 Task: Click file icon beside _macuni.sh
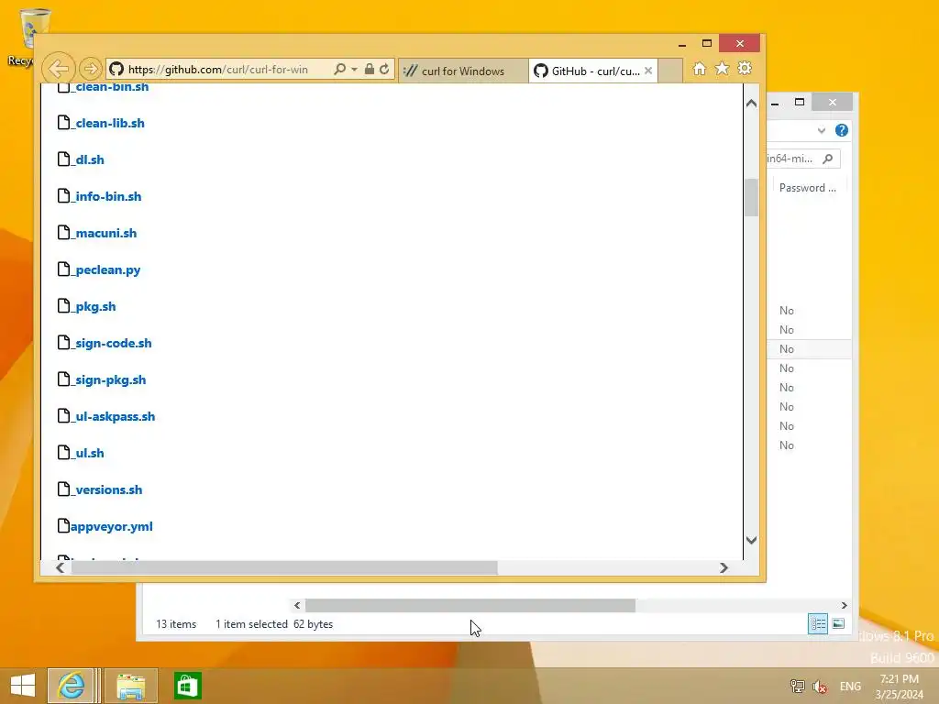coord(63,232)
